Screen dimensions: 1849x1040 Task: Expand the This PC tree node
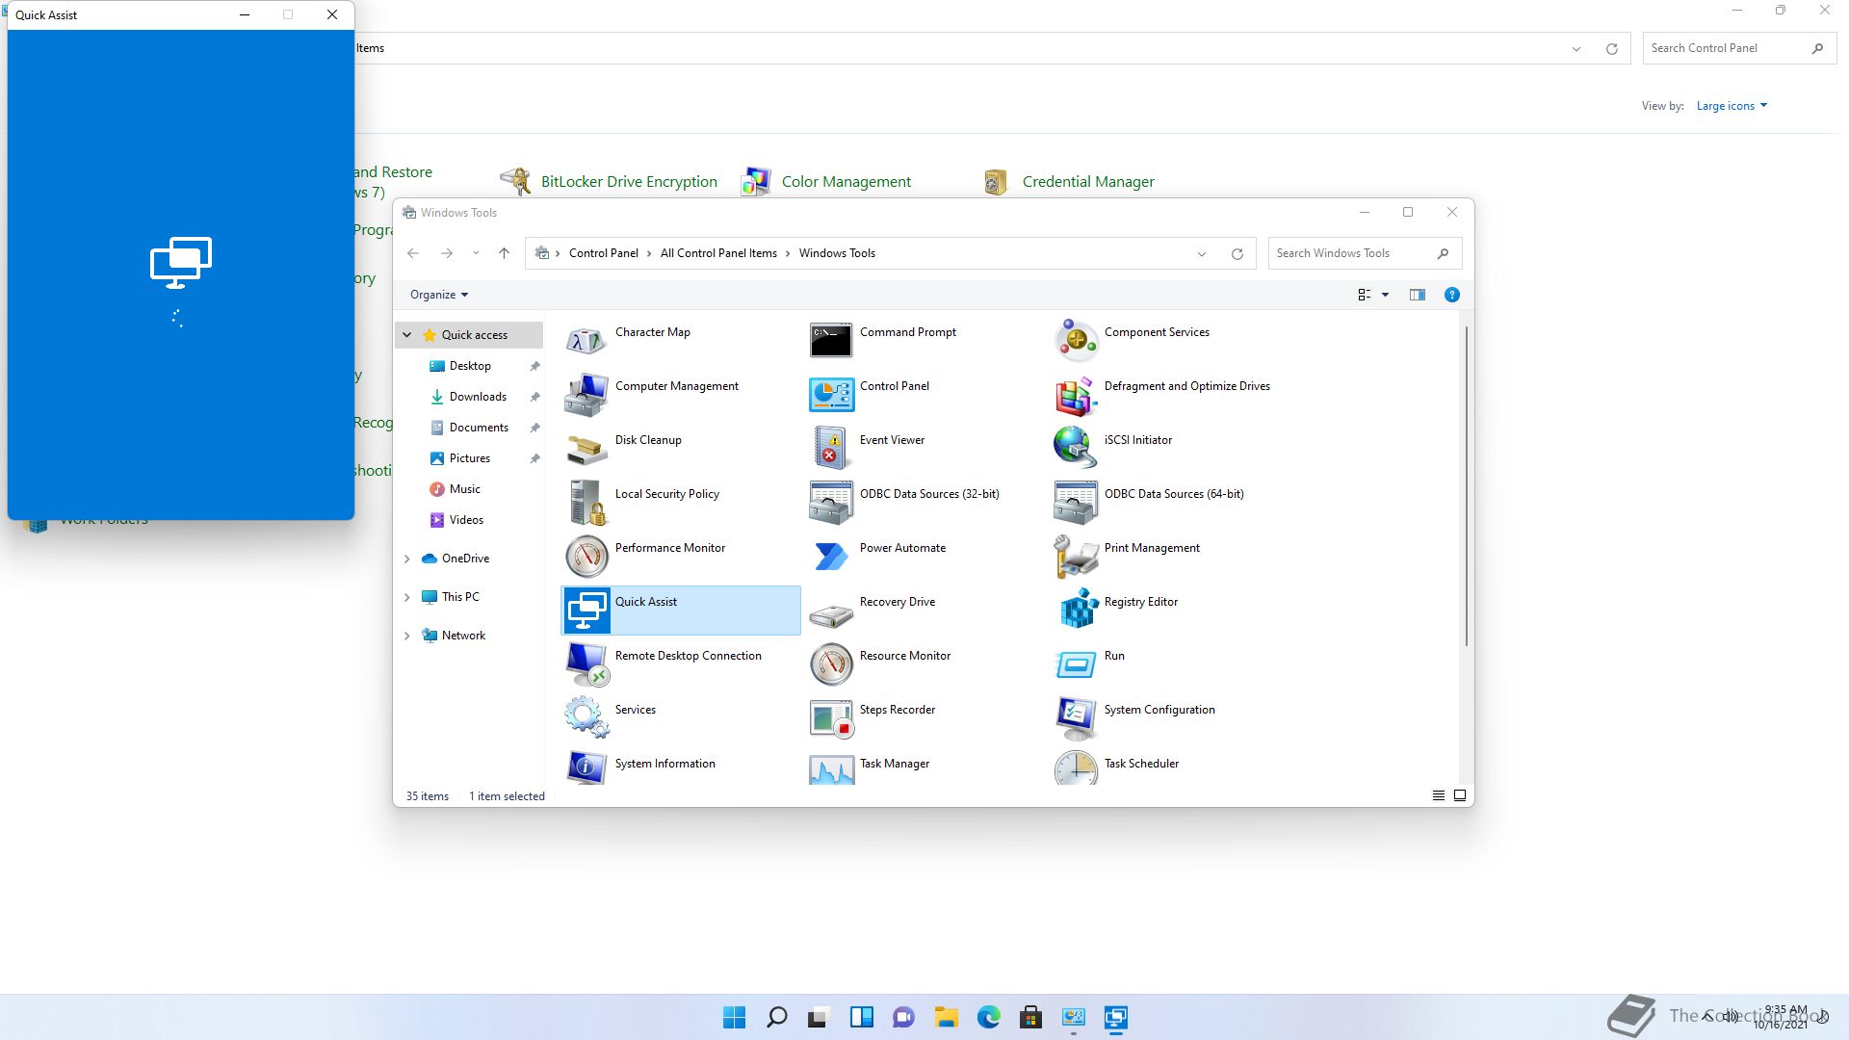pyautogui.click(x=406, y=597)
